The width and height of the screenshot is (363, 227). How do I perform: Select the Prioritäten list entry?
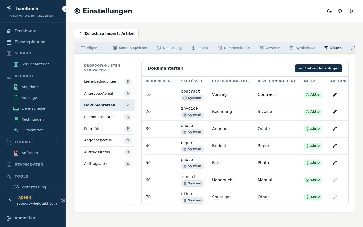108,129
